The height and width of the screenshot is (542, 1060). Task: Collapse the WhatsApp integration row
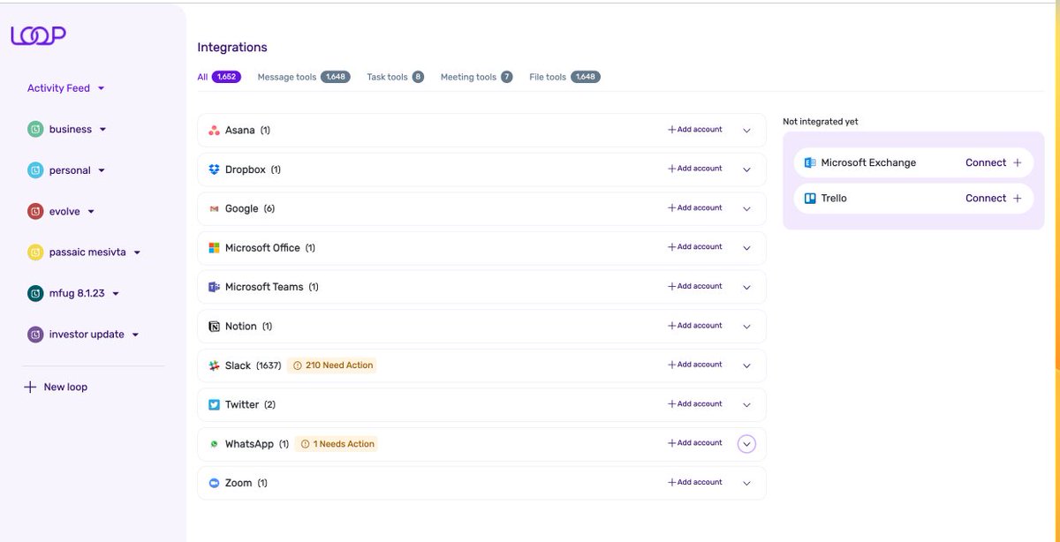tap(746, 443)
